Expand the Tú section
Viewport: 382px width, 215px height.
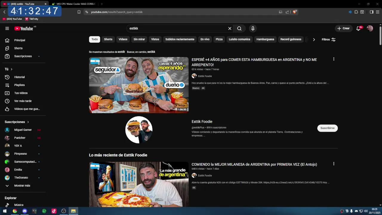click(x=8, y=69)
